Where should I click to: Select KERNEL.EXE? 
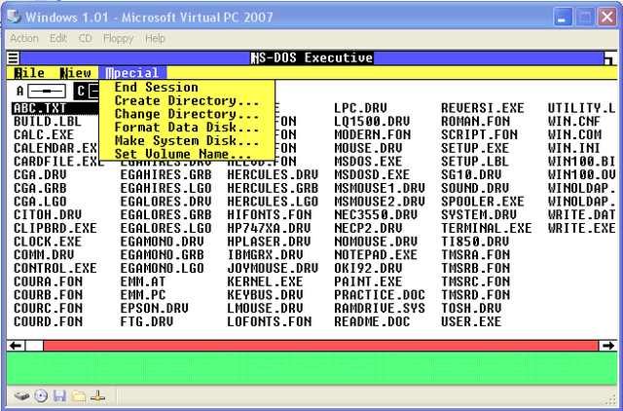(x=265, y=281)
